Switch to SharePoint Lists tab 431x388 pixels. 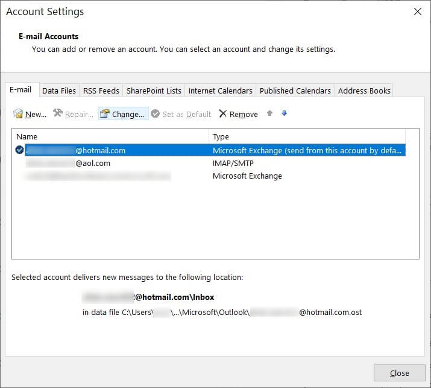click(x=154, y=91)
